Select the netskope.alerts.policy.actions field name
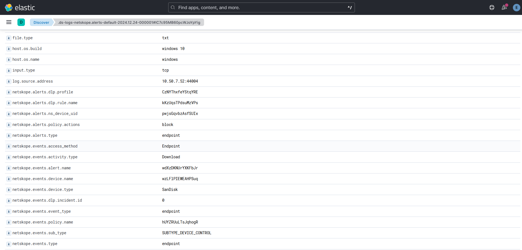Viewport: 522px width, 250px height. (46, 125)
